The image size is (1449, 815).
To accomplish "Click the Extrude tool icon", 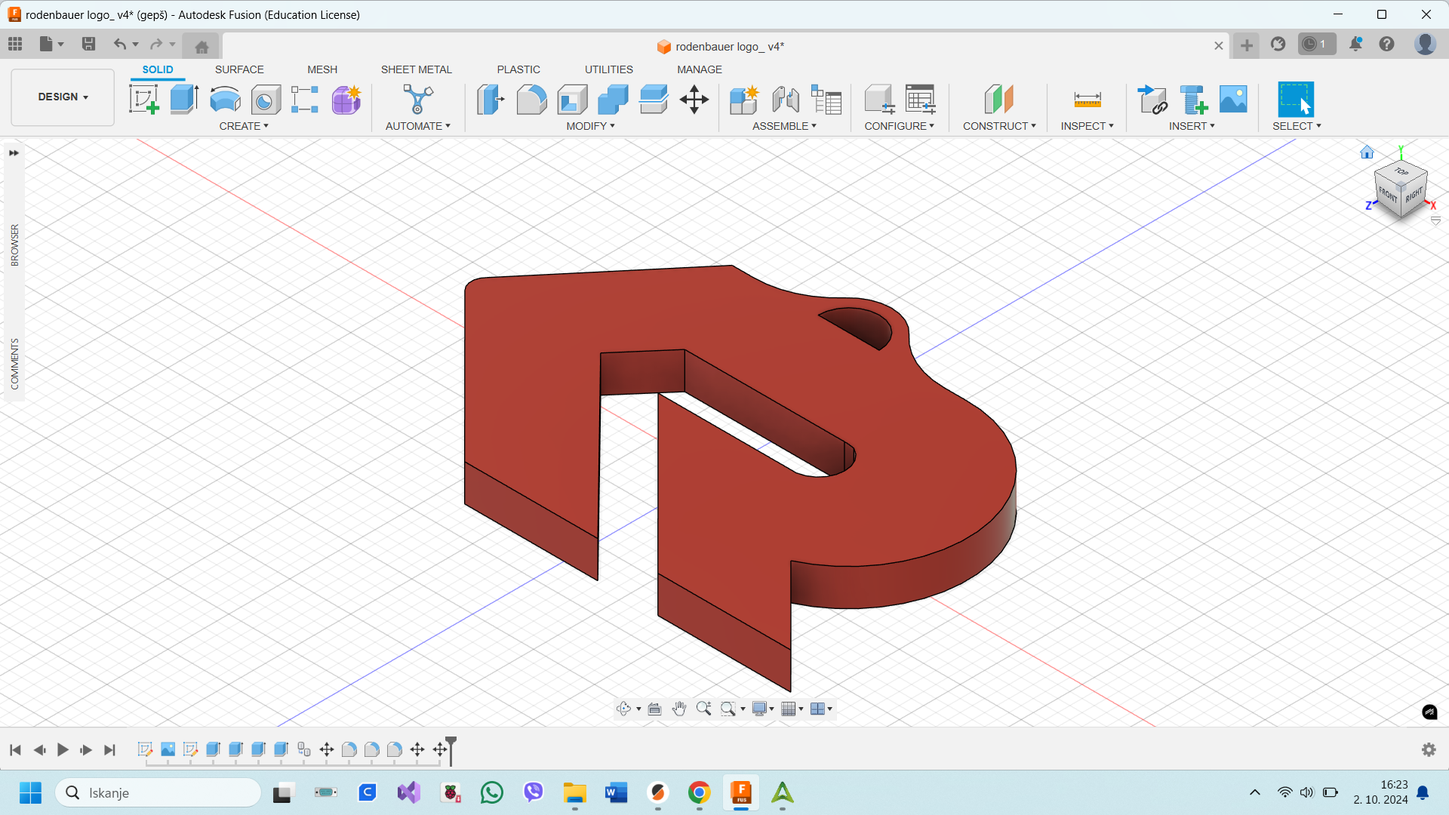I will click(184, 99).
